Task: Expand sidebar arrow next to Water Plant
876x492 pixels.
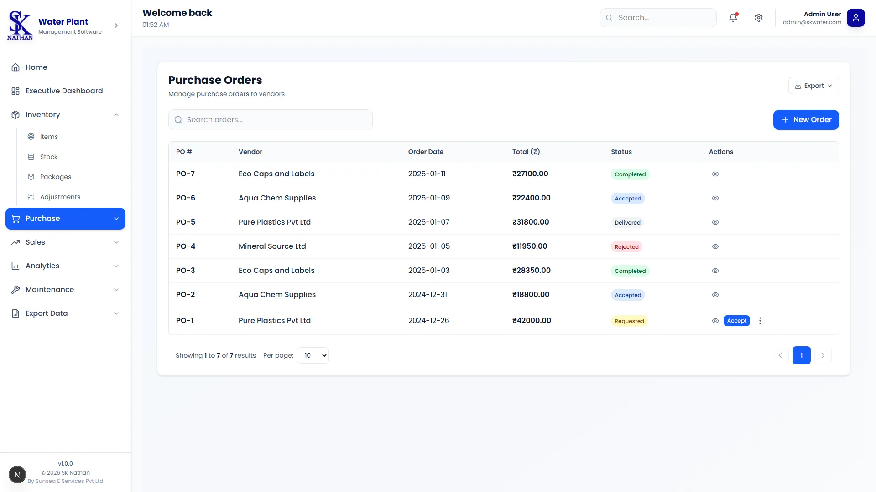Action: 116,26
